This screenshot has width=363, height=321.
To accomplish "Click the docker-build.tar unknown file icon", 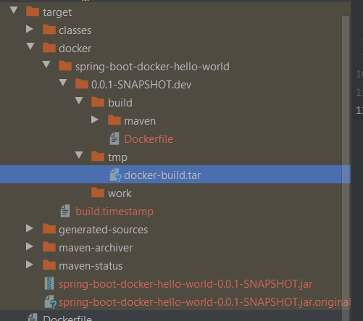I will click(116, 175).
